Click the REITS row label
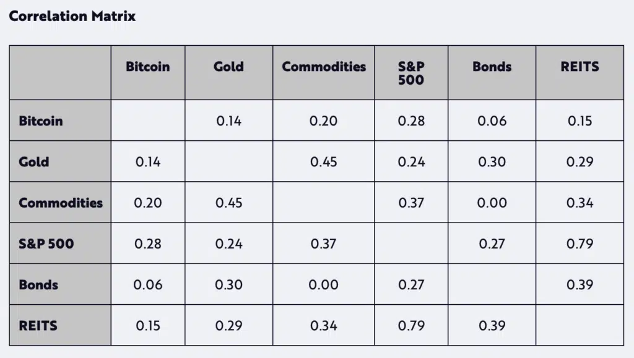The width and height of the screenshot is (634, 358). [38, 325]
